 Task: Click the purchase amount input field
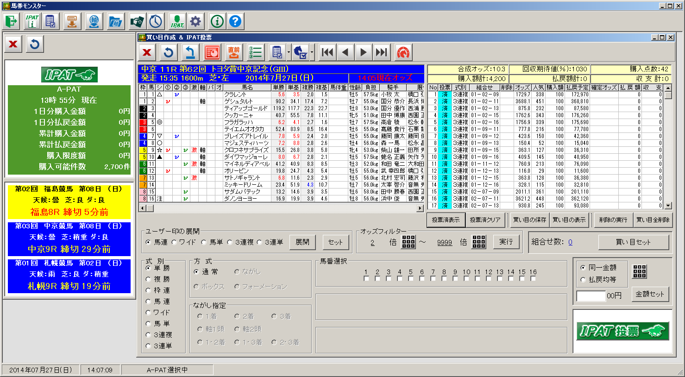tap(591, 295)
